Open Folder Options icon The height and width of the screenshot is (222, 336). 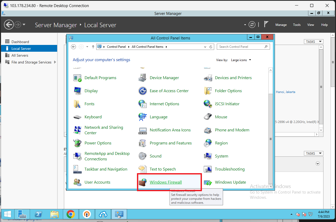click(208, 91)
